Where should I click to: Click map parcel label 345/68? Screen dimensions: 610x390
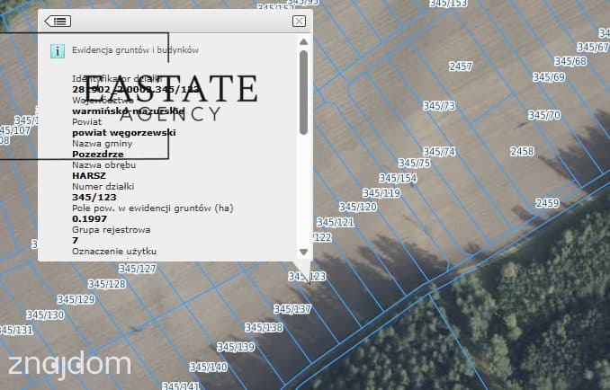[570, 61]
